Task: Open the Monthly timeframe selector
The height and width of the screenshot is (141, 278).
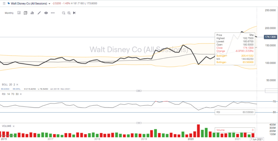Action: [x=9, y=13]
